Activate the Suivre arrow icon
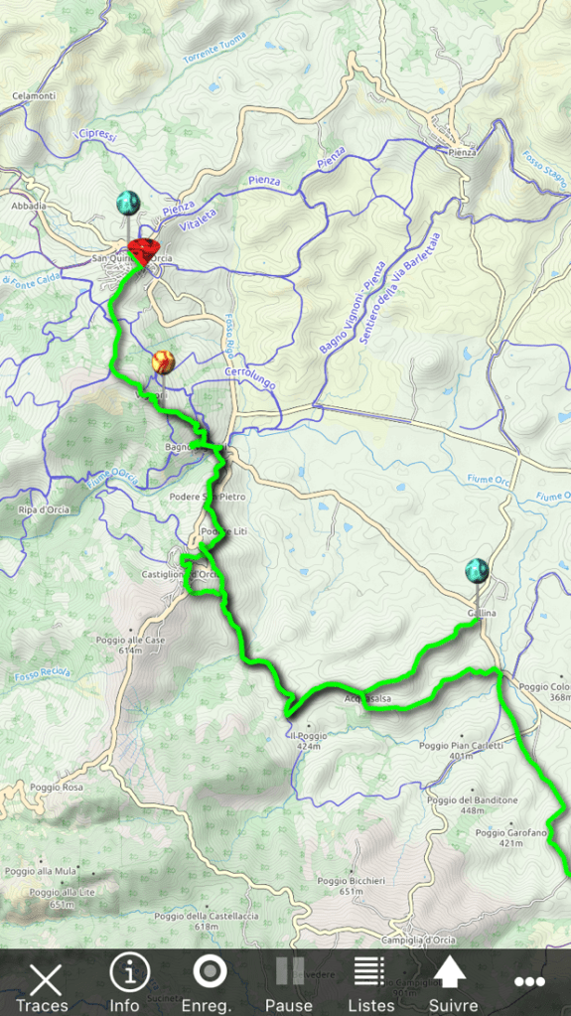The width and height of the screenshot is (571, 1016). point(451,972)
